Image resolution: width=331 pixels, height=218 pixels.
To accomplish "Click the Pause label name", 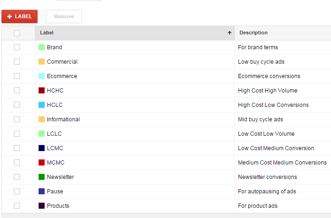I will click(55, 192).
